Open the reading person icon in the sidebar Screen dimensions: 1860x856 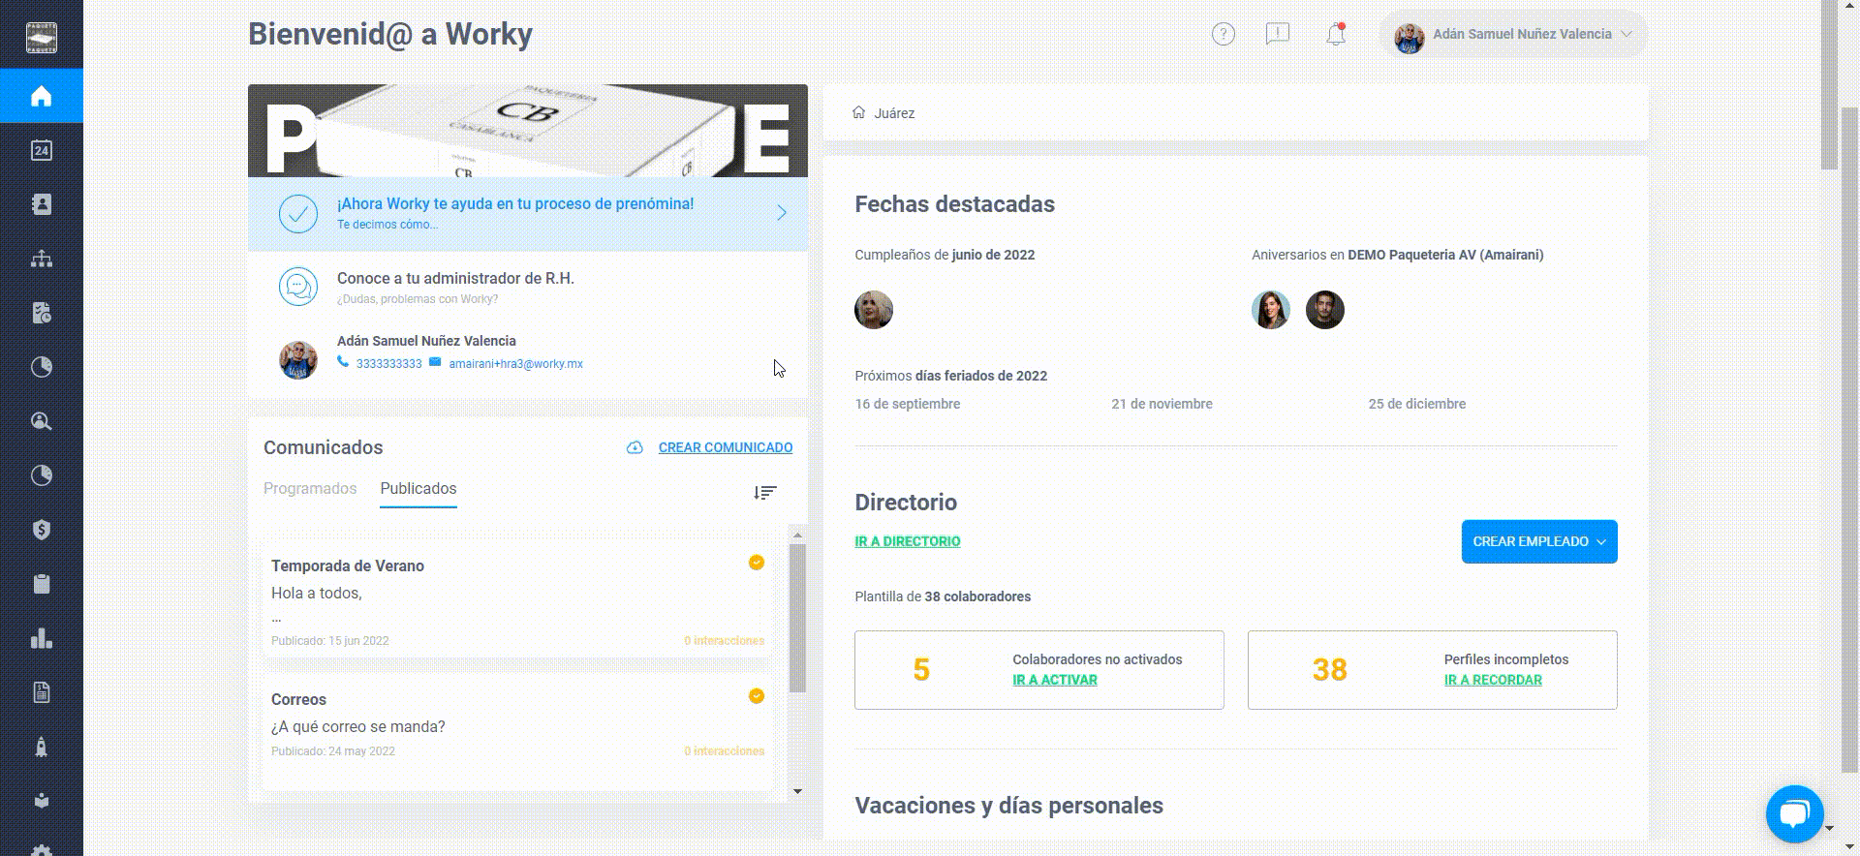pos(41,801)
